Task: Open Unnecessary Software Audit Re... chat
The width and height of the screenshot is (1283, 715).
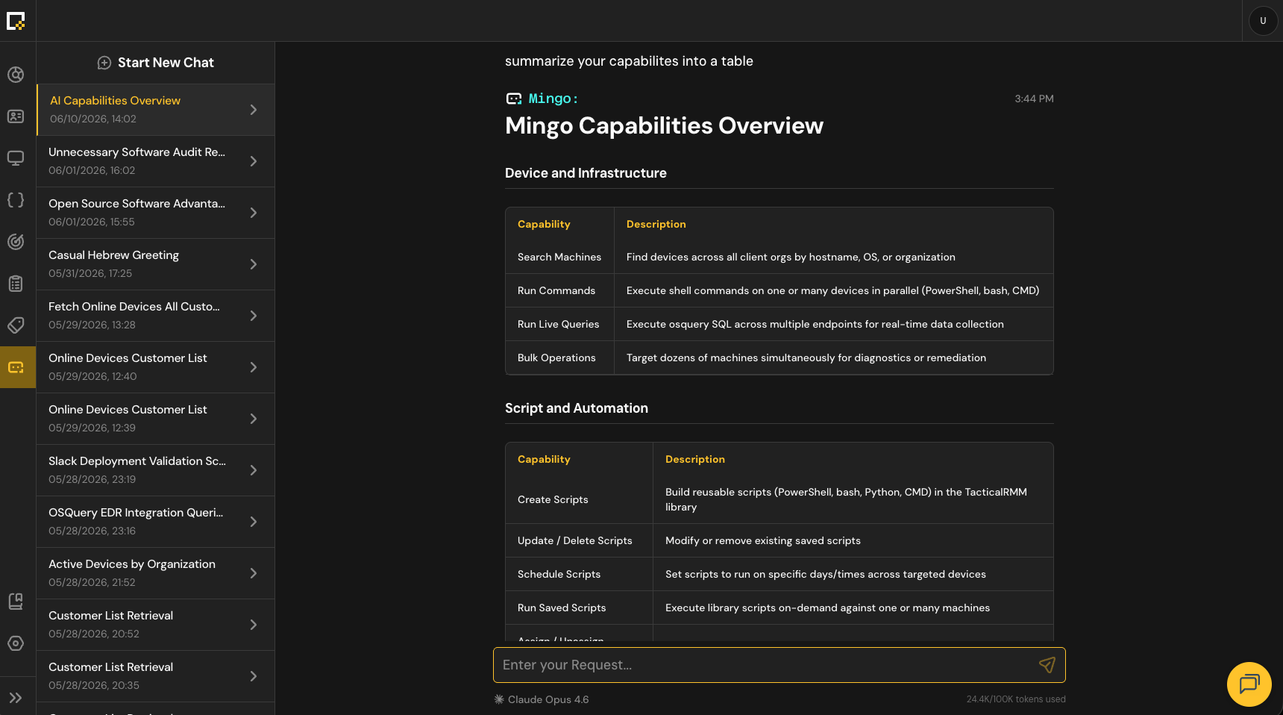Action: (156, 161)
